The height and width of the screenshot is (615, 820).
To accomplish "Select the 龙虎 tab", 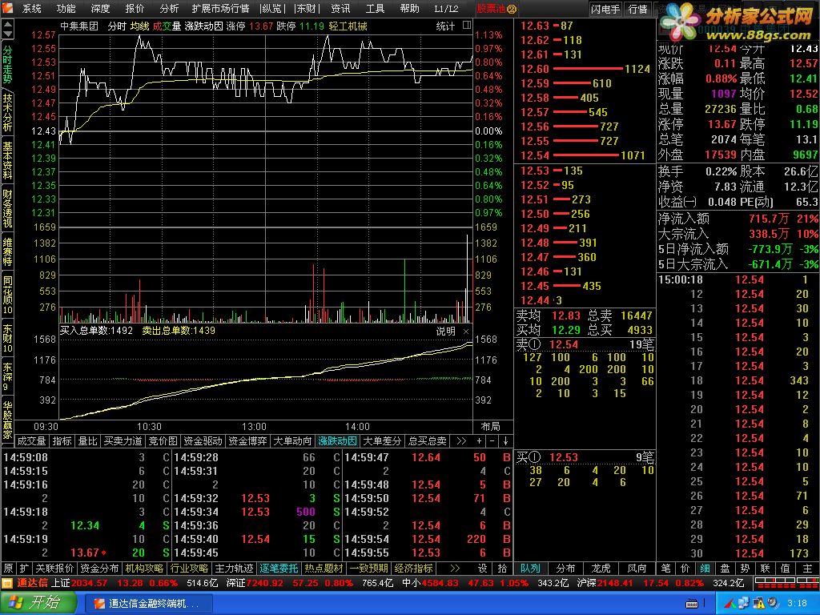I will click(601, 569).
